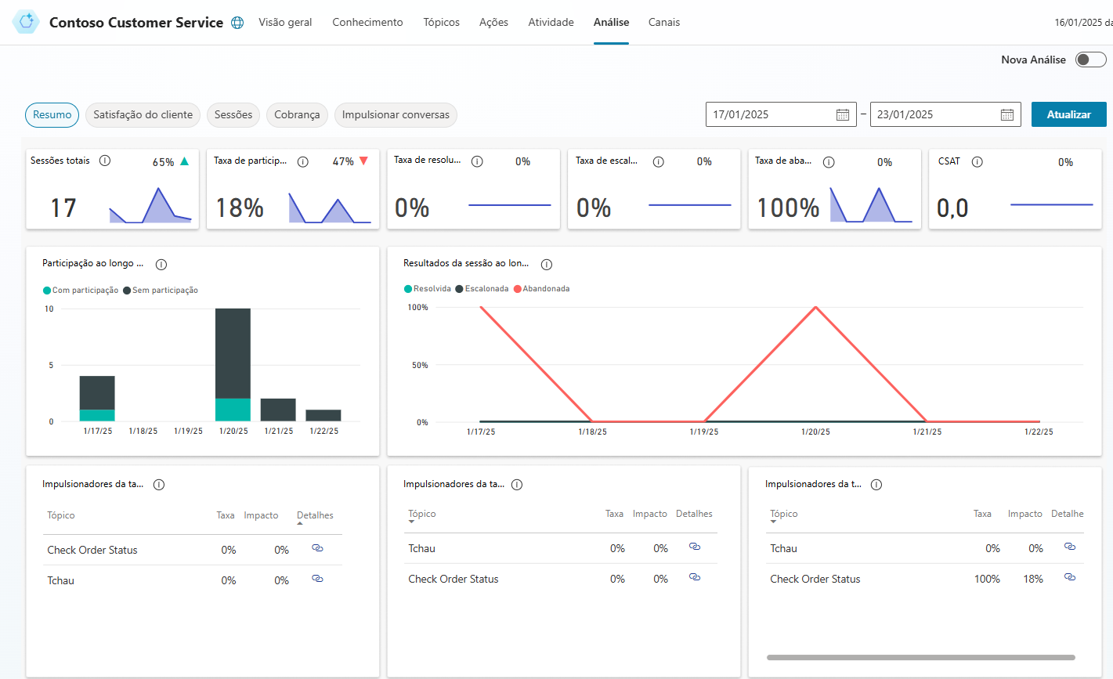
Task: Sort by the Tópico column in the middle table
Action: point(422,515)
